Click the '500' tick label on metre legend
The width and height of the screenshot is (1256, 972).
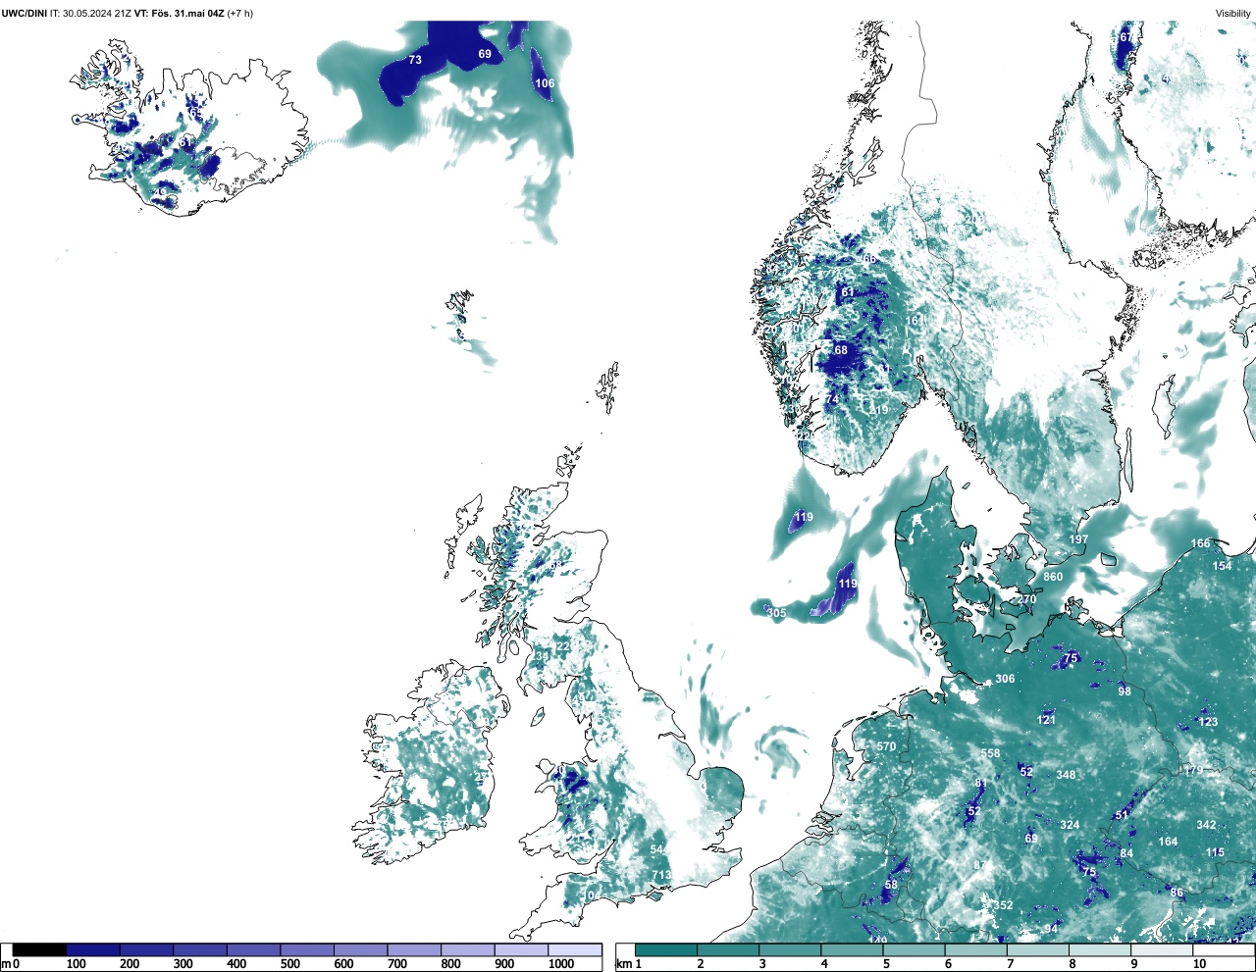(289, 964)
